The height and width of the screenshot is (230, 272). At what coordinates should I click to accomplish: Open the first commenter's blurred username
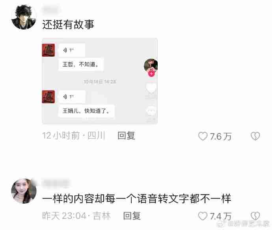click(x=51, y=9)
